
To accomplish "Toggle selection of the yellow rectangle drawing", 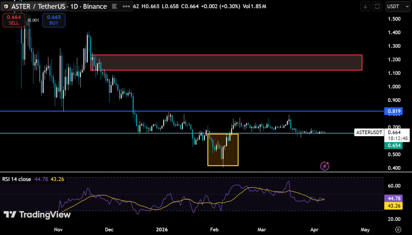I will (223, 150).
